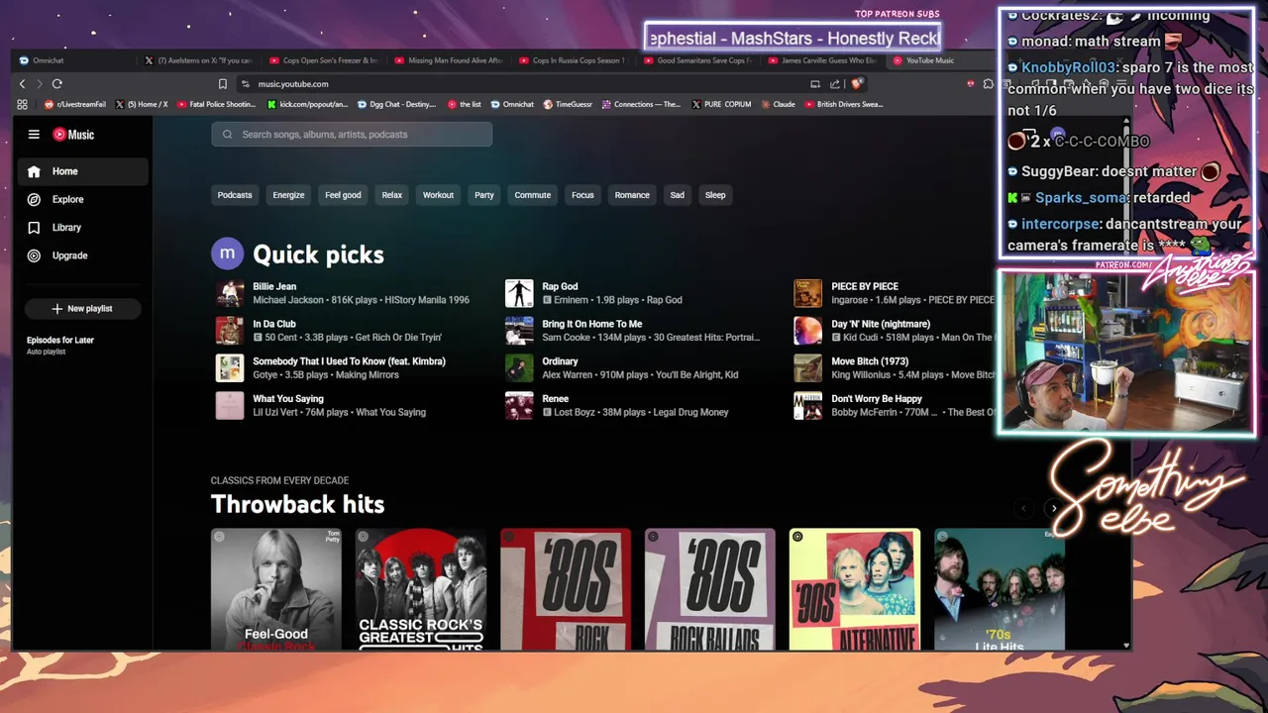Go back with browser back arrow
The image size is (1268, 713).
22,84
